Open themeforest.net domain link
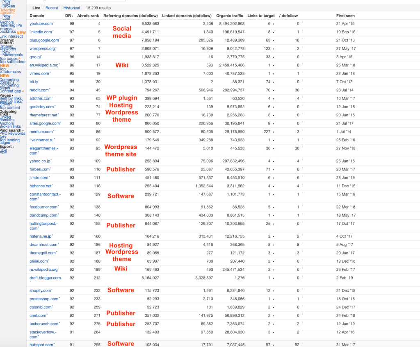 43,115
